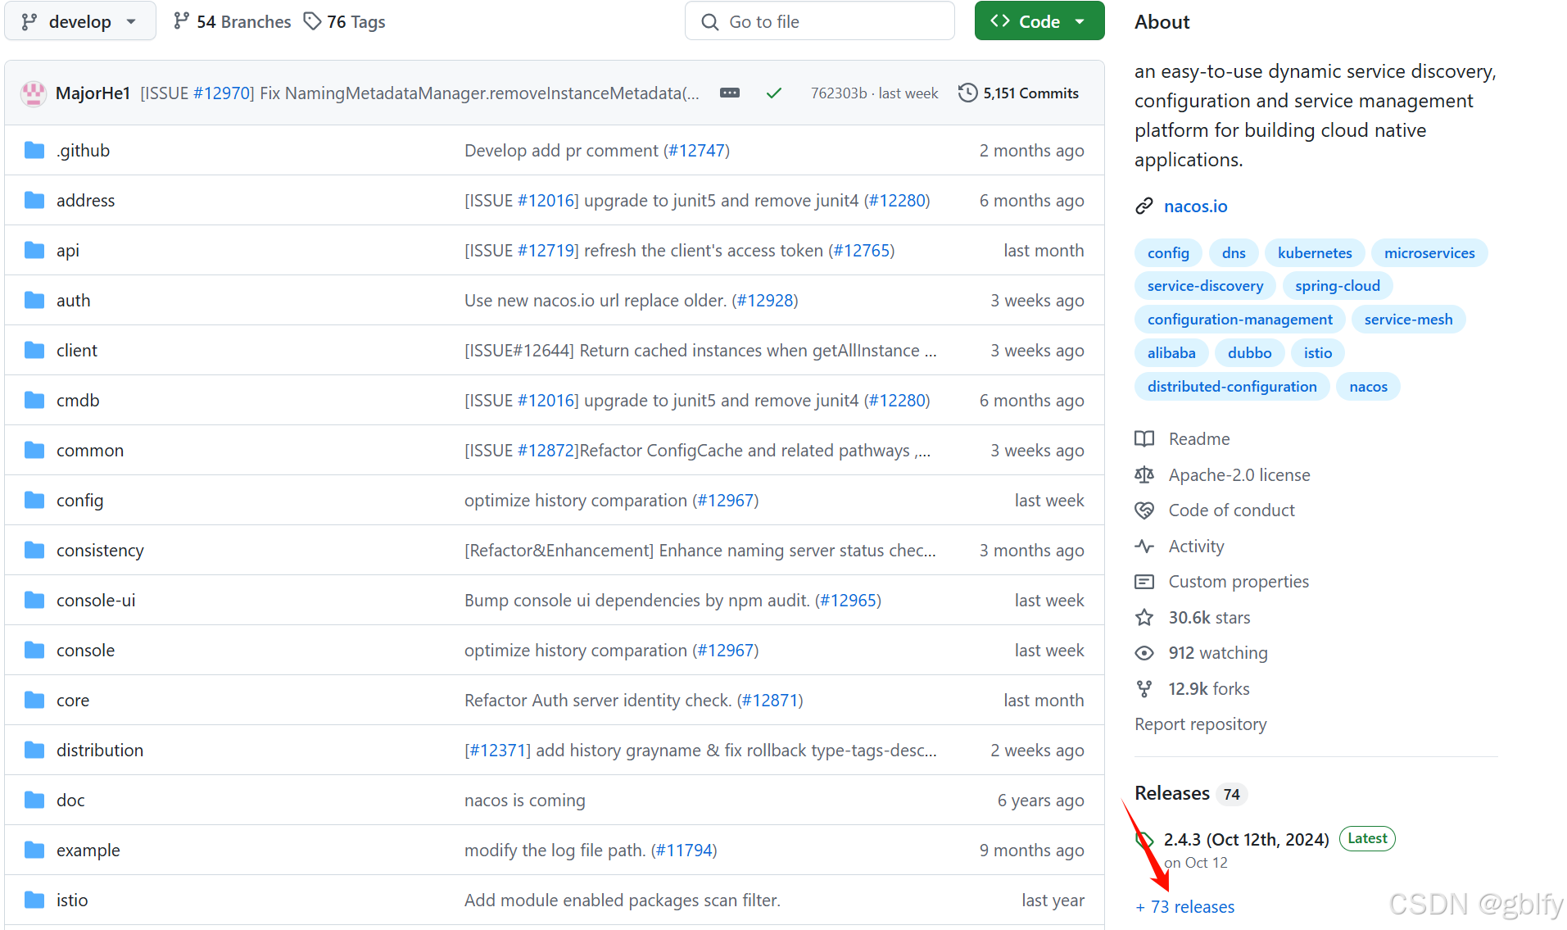Select the service-discovery topic tag
The image size is (1567, 930).
[x=1205, y=286]
